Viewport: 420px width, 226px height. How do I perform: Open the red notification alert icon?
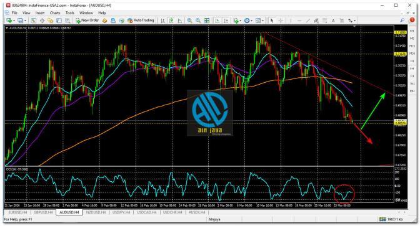412,20
